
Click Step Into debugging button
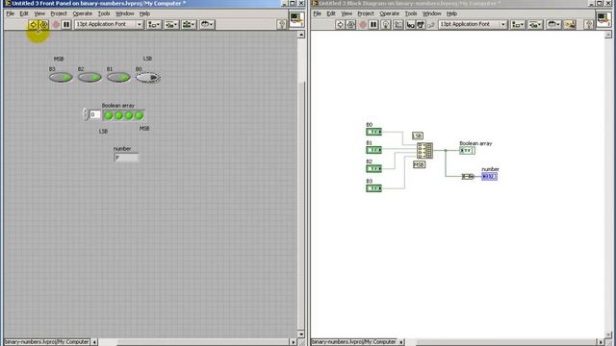[x=410, y=24]
